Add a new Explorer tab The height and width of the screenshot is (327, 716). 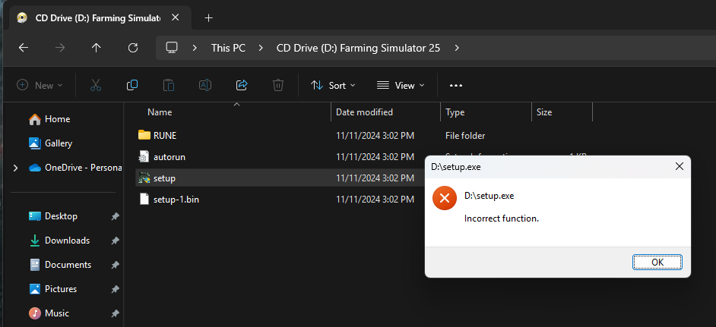pyautogui.click(x=209, y=17)
